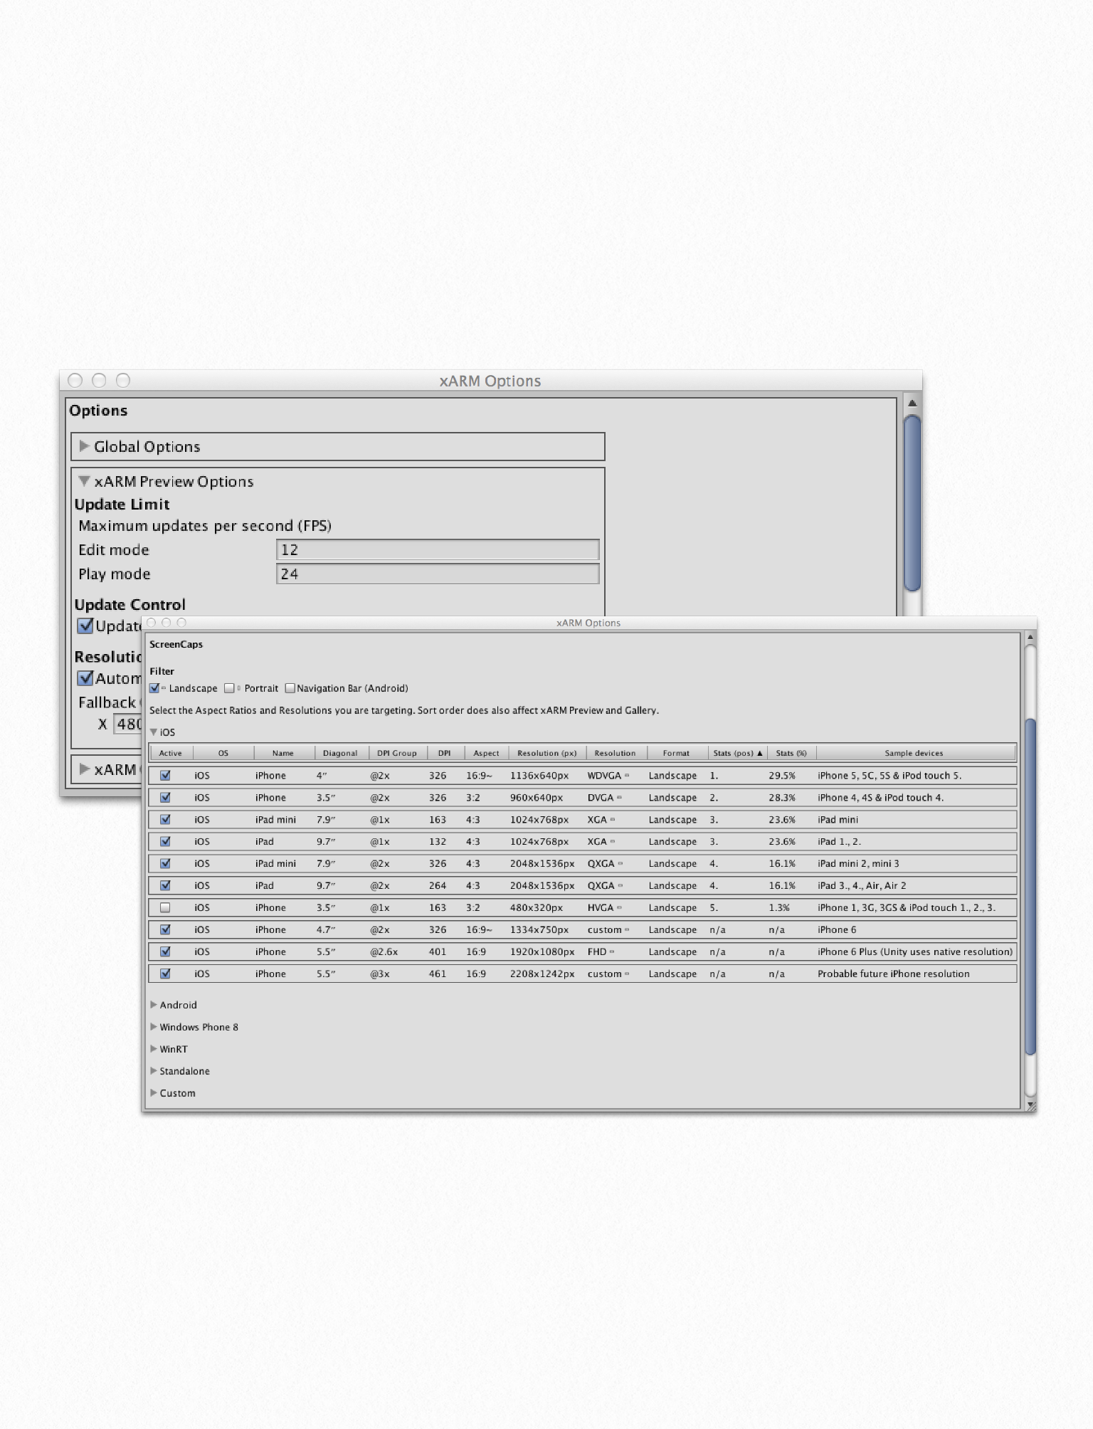Toggle Active checkbox for iPad 3., 4., Air row
Image resolution: width=1093 pixels, height=1429 pixels.
pyautogui.click(x=165, y=885)
